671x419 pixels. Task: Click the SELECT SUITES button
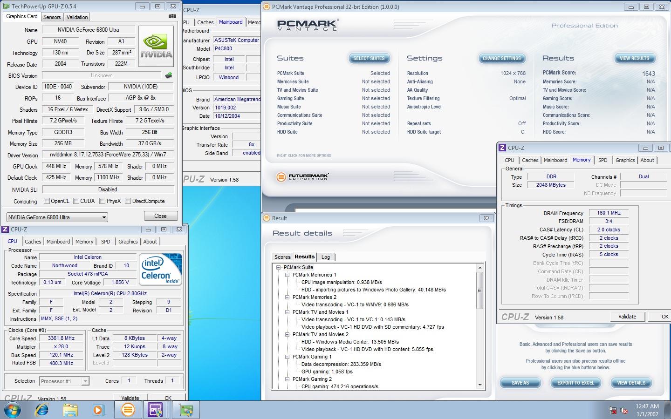click(369, 58)
